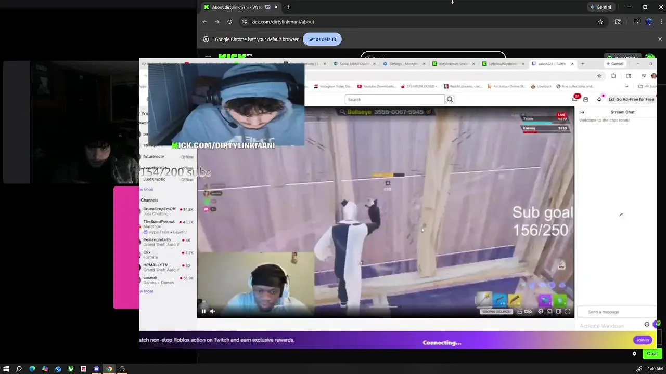Mute the stream volume icon
Image resolution: width=666 pixels, height=374 pixels.
tap(212, 311)
